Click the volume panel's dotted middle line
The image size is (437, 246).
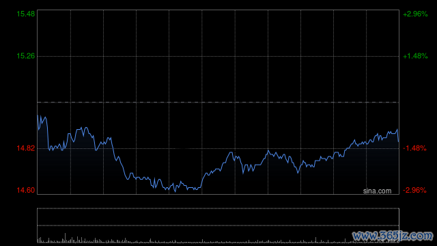(218, 225)
